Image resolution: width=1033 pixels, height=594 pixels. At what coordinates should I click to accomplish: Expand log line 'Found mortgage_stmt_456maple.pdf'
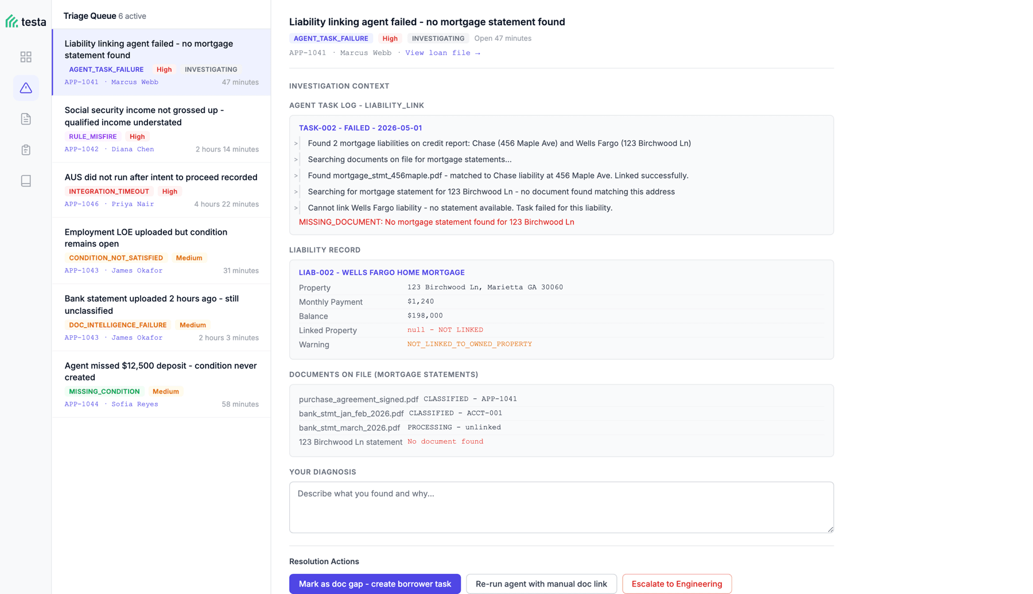(x=296, y=176)
